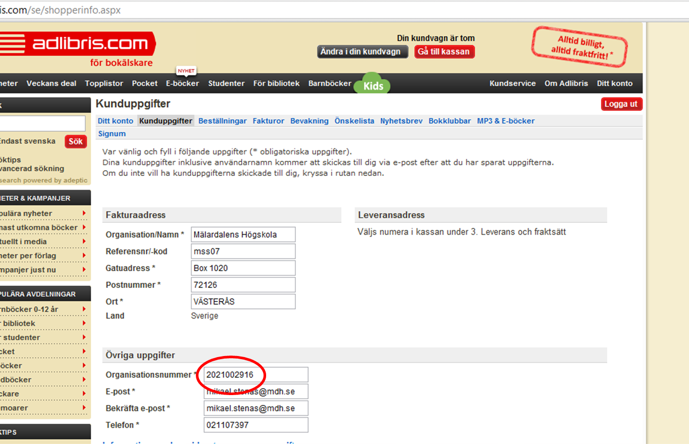Click the Referensnr/-kod field containing mss07
Viewport: 689px width, 444px height.
243,251
